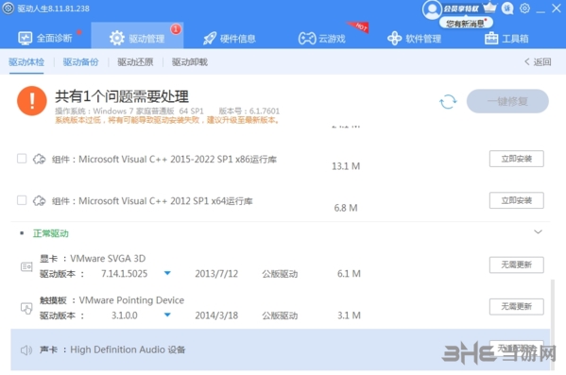Install Visual C++ 2012 x64 via 立即安装
This screenshot has height=375, width=566.
(x=516, y=200)
